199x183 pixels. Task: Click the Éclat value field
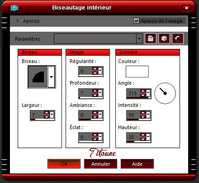click(x=85, y=137)
